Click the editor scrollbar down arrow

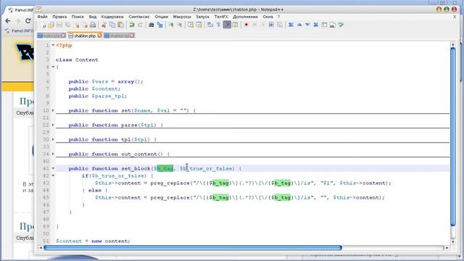coord(452,241)
